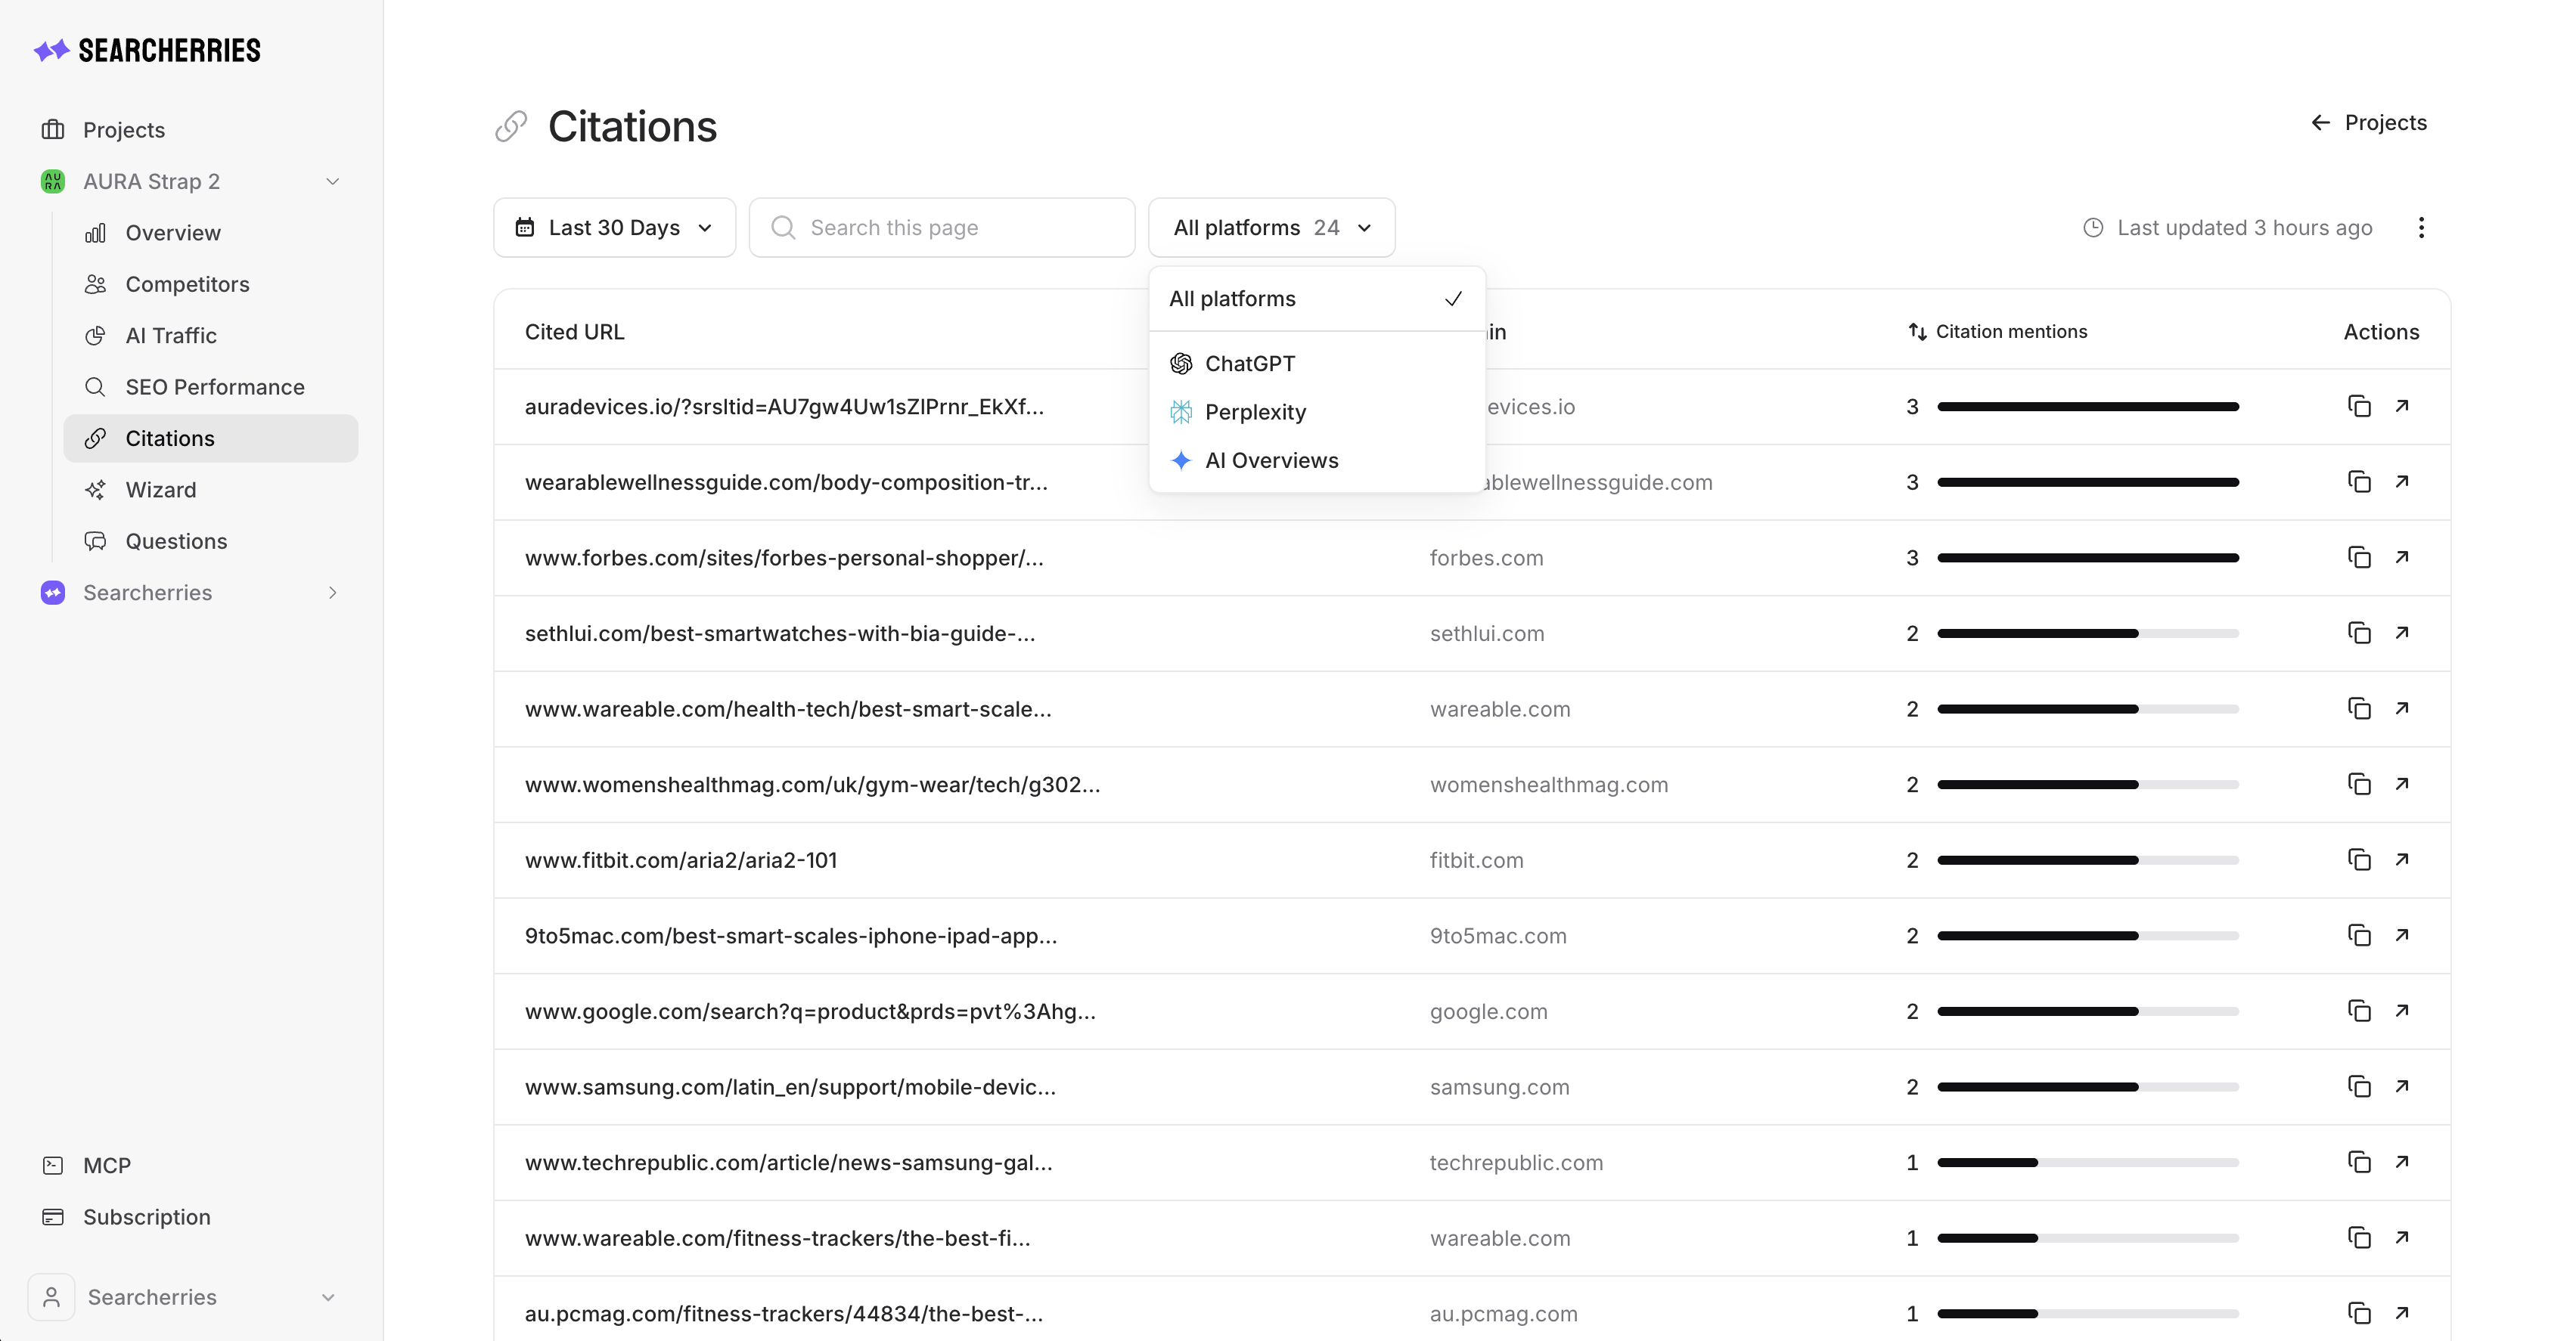2576x1341 pixels.
Task: Click the wareable.com fitness-trackers URL
Action: tap(777, 1238)
